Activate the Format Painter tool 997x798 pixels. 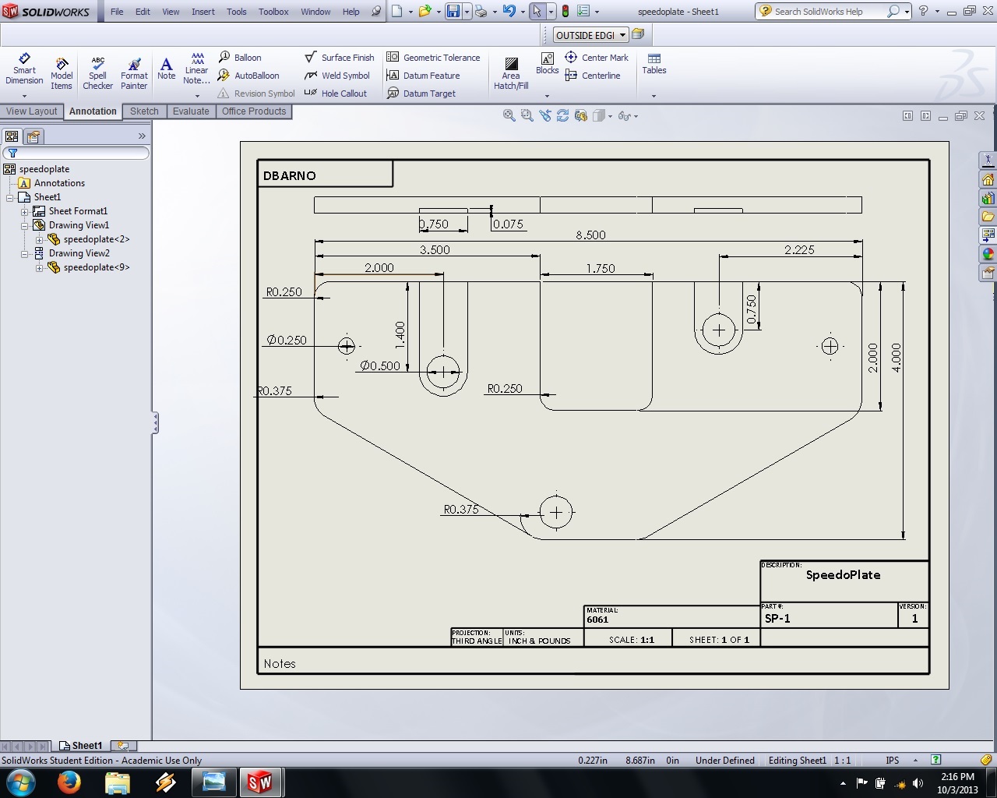(134, 72)
